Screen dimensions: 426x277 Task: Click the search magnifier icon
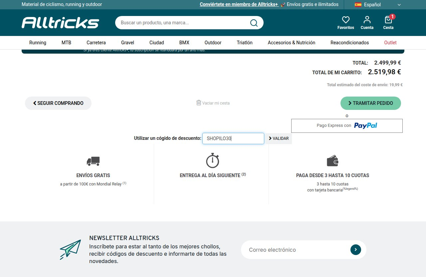coord(254,23)
